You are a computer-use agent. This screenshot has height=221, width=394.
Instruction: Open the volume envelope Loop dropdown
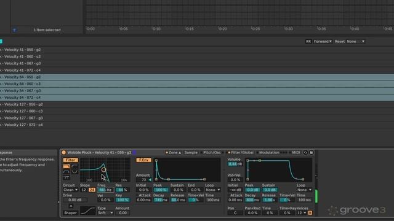(x=304, y=190)
